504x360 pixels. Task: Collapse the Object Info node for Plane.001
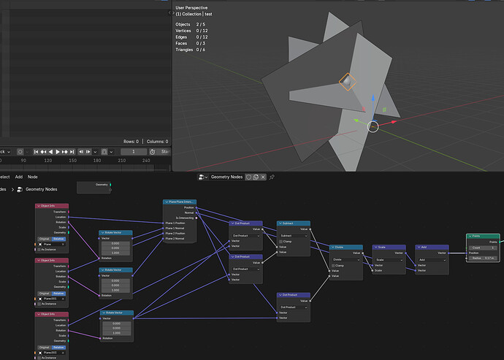pos(39,261)
